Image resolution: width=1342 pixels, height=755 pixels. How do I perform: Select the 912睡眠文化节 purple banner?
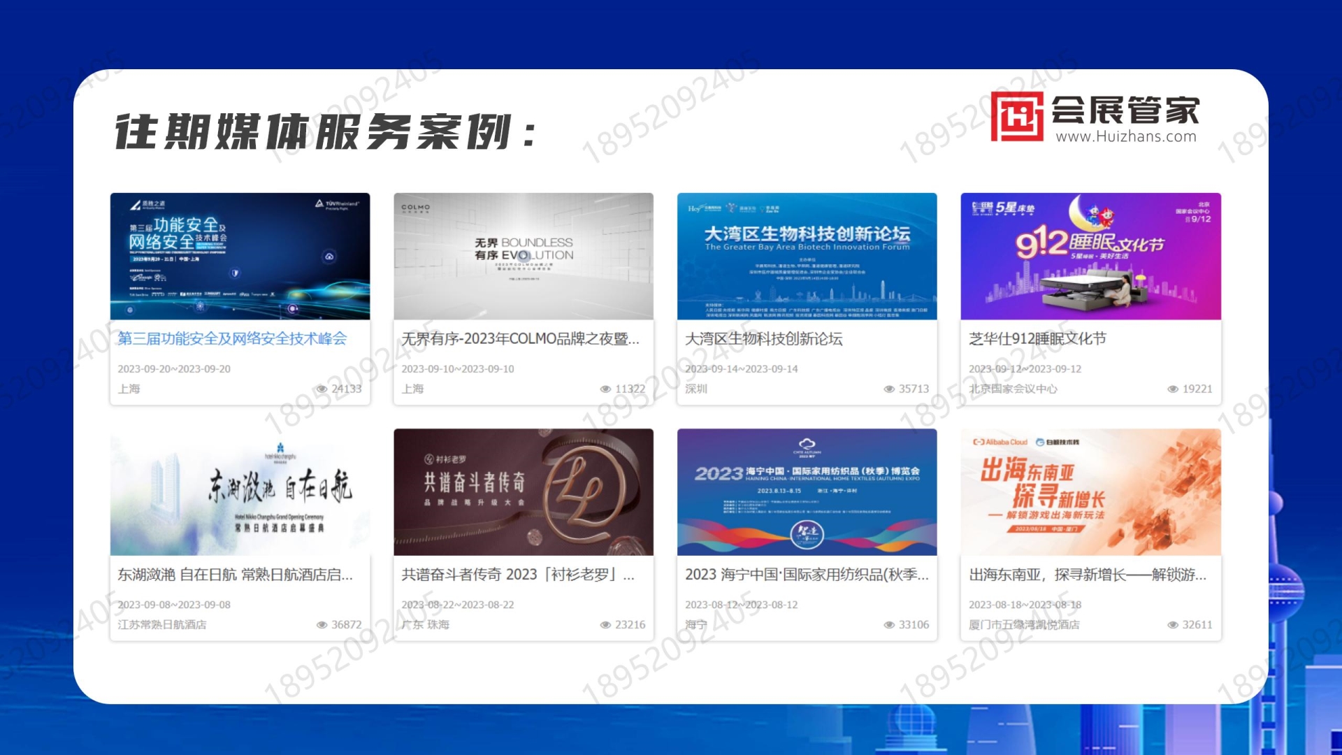1090,257
